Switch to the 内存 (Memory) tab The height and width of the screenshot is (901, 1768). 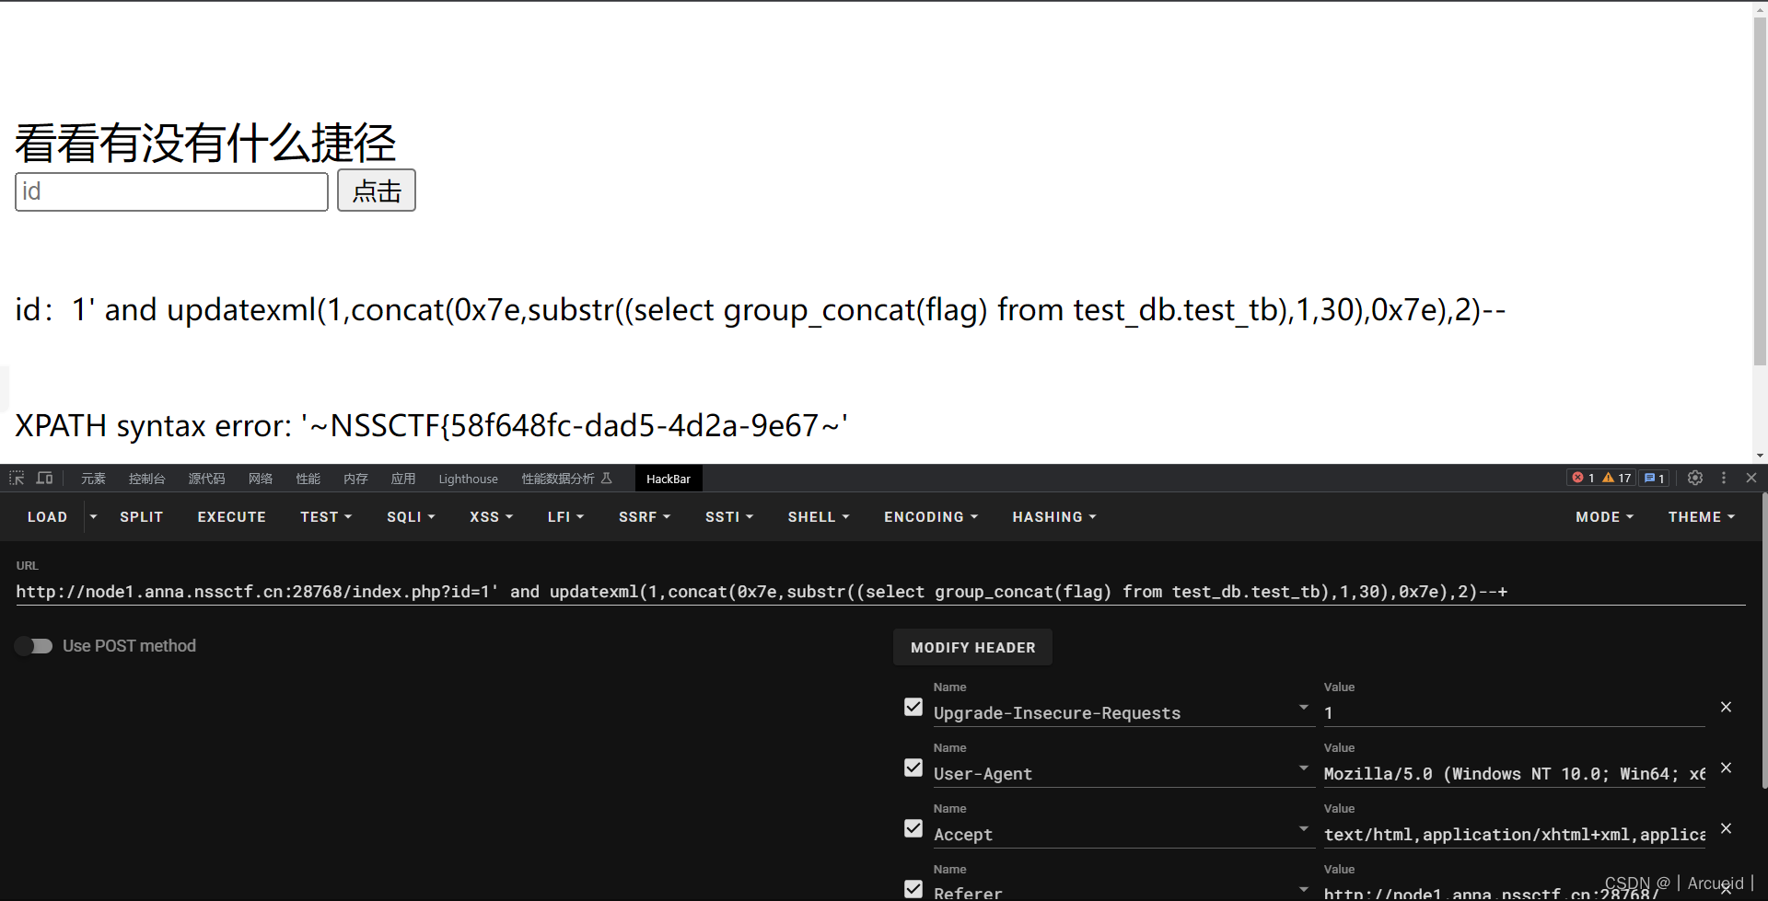click(x=355, y=479)
